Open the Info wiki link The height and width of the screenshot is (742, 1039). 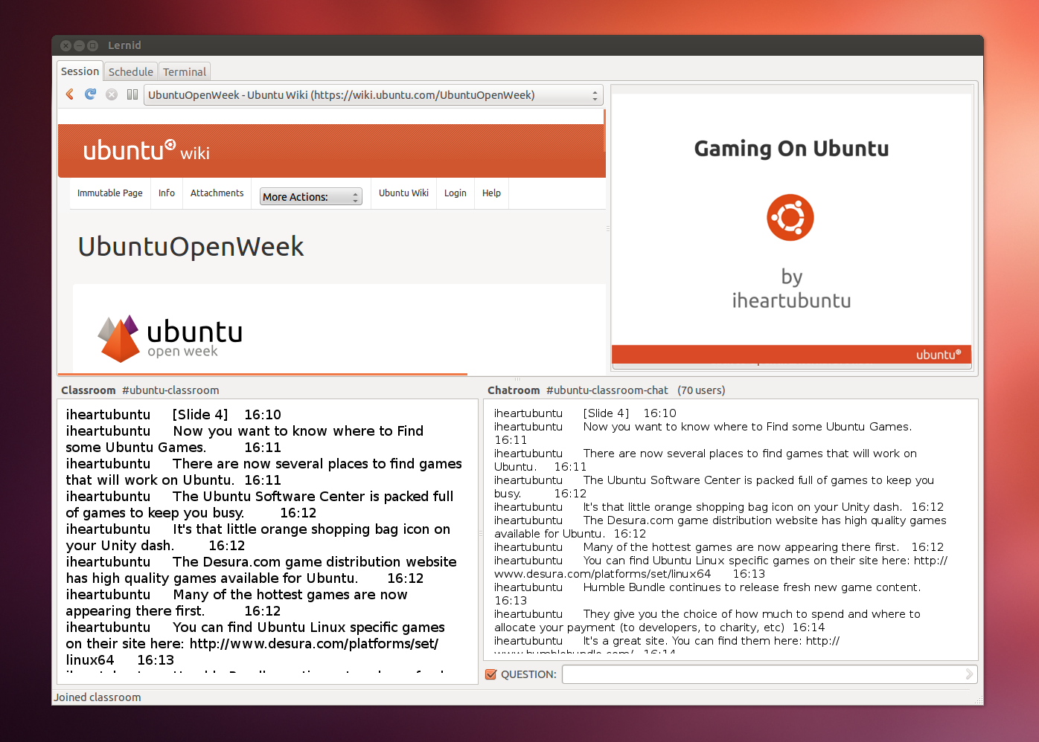(167, 193)
